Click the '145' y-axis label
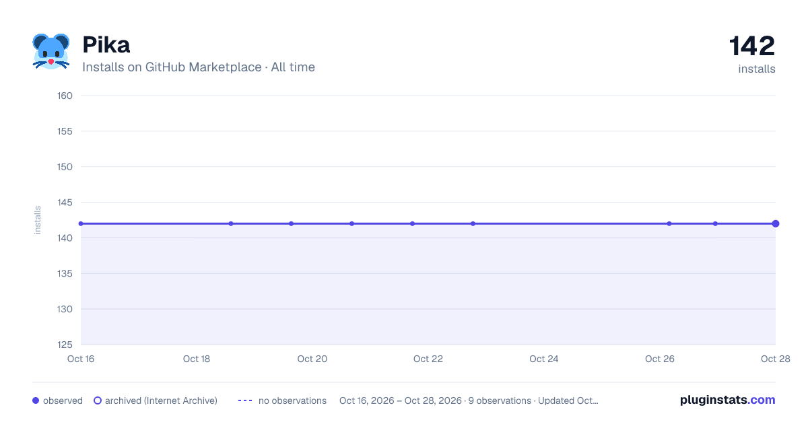Viewport: 808px width, 424px height. [65, 203]
